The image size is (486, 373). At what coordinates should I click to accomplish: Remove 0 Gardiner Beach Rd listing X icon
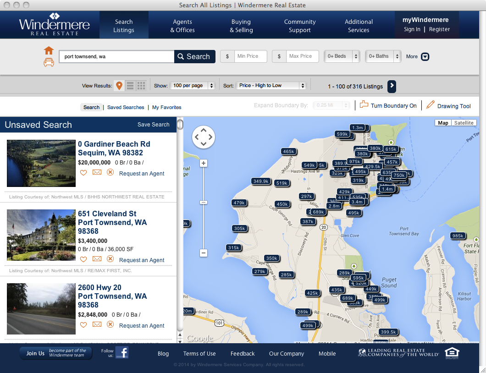(x=110, y=172)
